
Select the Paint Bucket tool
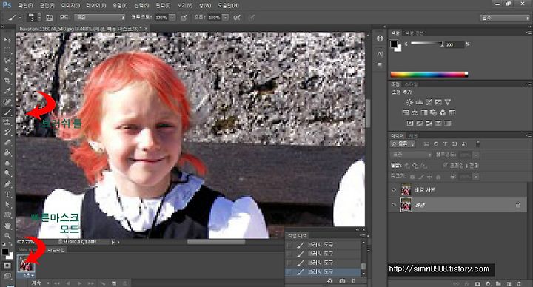(x=7, y=153)
